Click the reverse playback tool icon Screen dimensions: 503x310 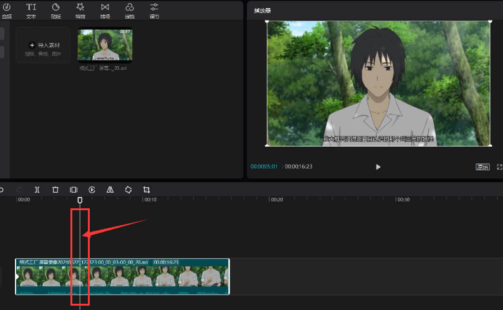point(92,190)
